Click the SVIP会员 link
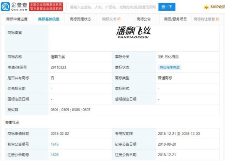 point(217,7)
